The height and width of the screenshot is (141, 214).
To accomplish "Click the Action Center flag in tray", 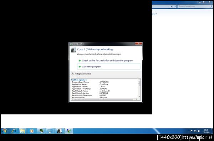I will (192, 131).
